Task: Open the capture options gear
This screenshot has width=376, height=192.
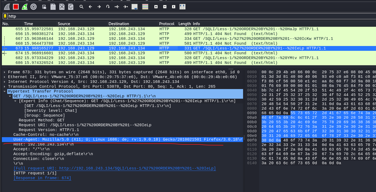Action: click(x=33, y=7)
